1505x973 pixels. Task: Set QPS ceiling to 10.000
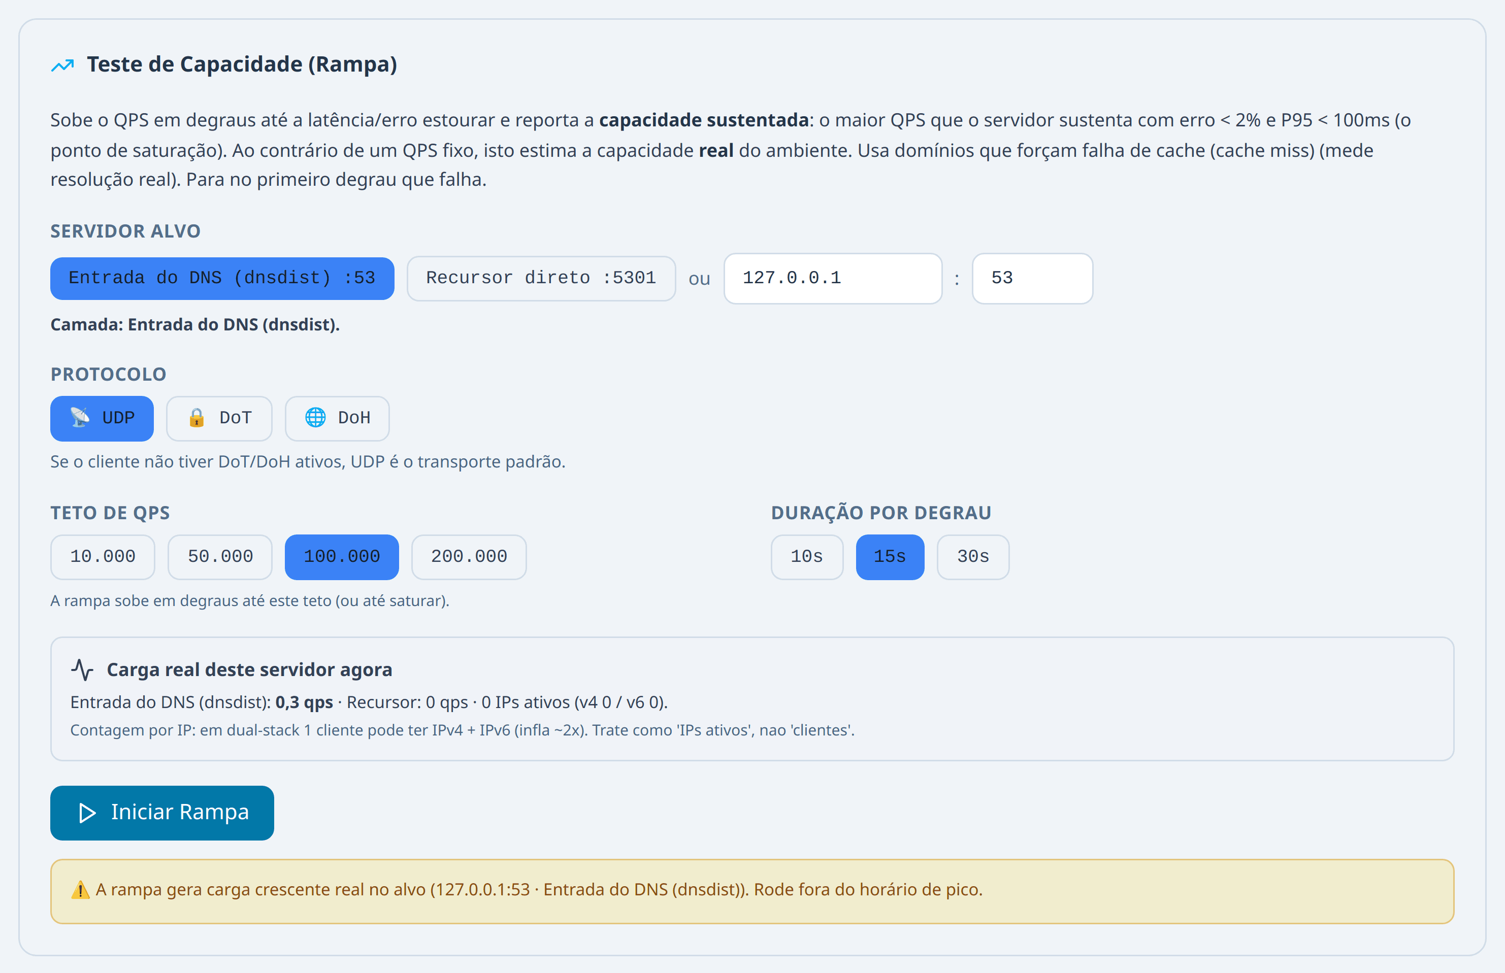coord(103,557)
